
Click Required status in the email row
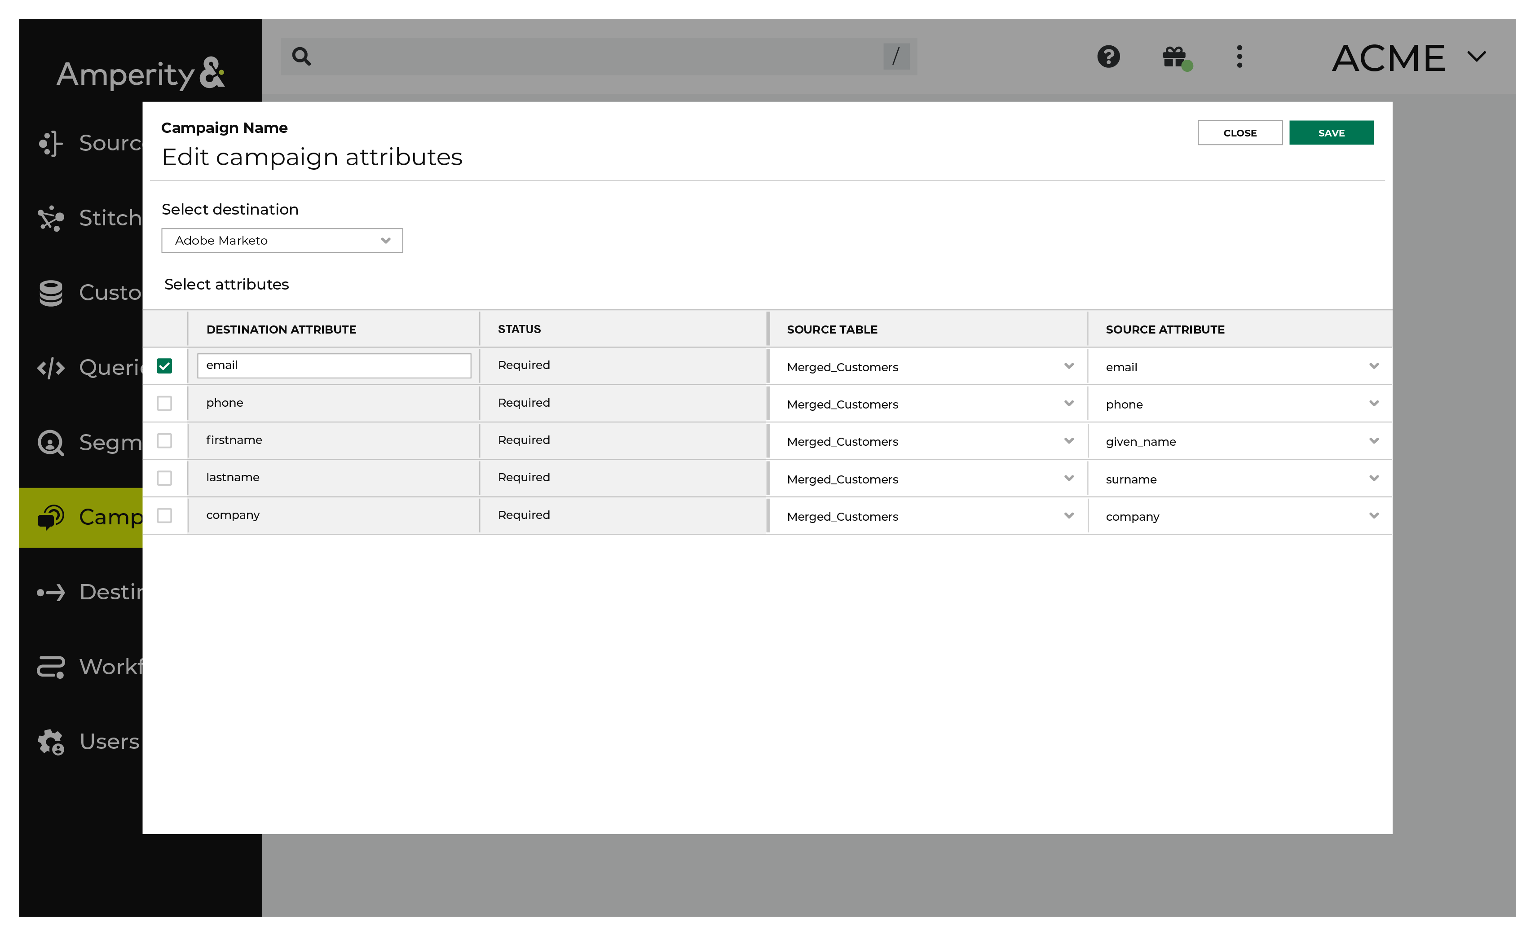coord(523,365)
